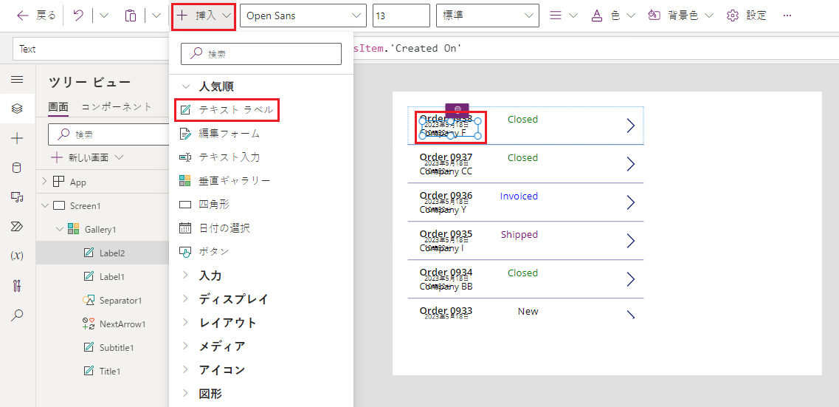Open the Open Sans font dropdown
Image resolution: width=839 pixels, height=407 pixels.
coord(303,16)
